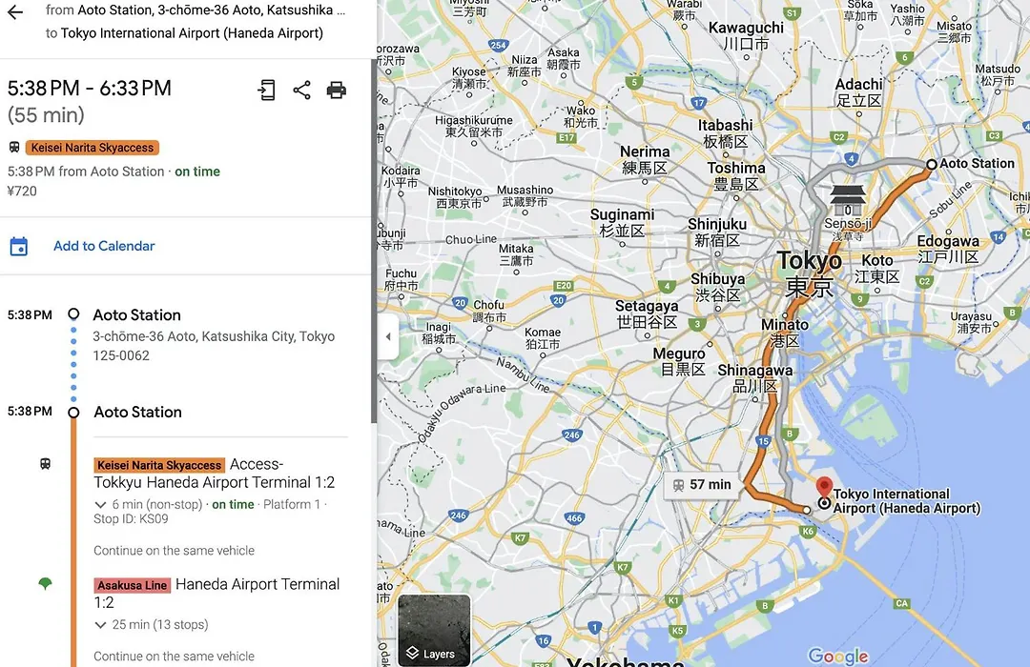Click the Minato label on map
The image size is (1030, 667).
click(x=785, y=333)
